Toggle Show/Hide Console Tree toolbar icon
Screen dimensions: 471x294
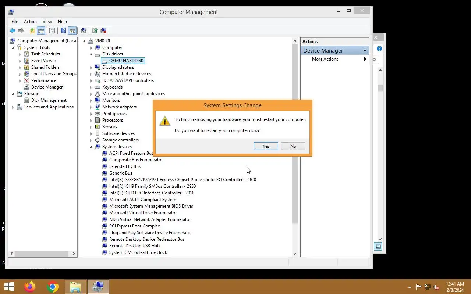pos(41,31)
